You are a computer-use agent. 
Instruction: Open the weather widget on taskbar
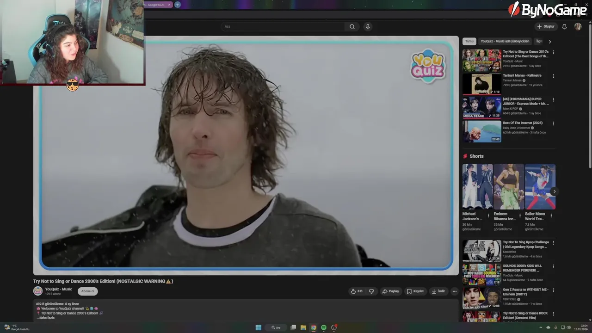(x=17, y=327)
